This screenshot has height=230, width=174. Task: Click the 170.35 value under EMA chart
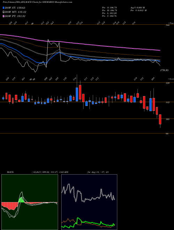(164, 70)
